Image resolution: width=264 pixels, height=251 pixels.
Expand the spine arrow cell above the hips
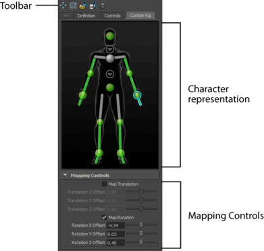110,74
